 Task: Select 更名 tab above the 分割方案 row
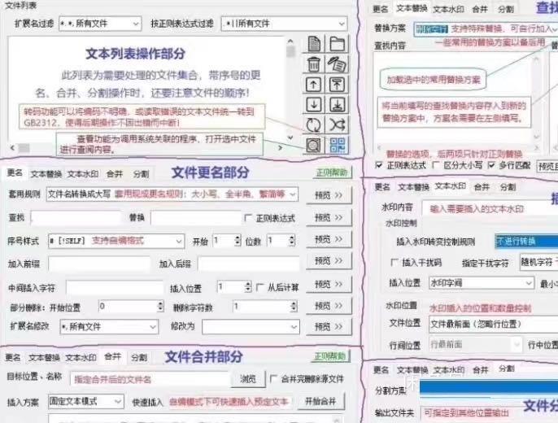(x=381, y=370)
